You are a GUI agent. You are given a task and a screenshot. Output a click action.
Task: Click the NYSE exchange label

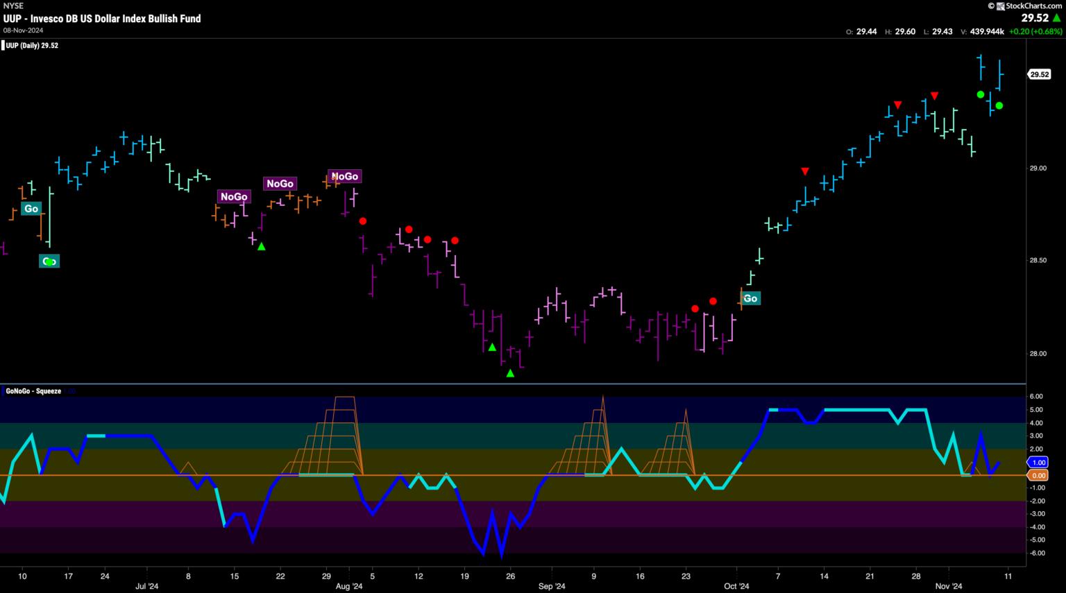pos(13,6)
